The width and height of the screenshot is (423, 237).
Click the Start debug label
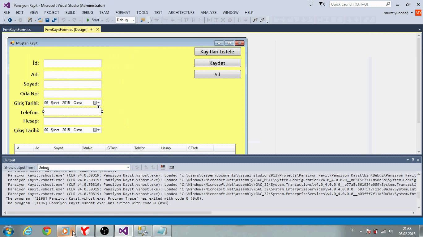96,20
